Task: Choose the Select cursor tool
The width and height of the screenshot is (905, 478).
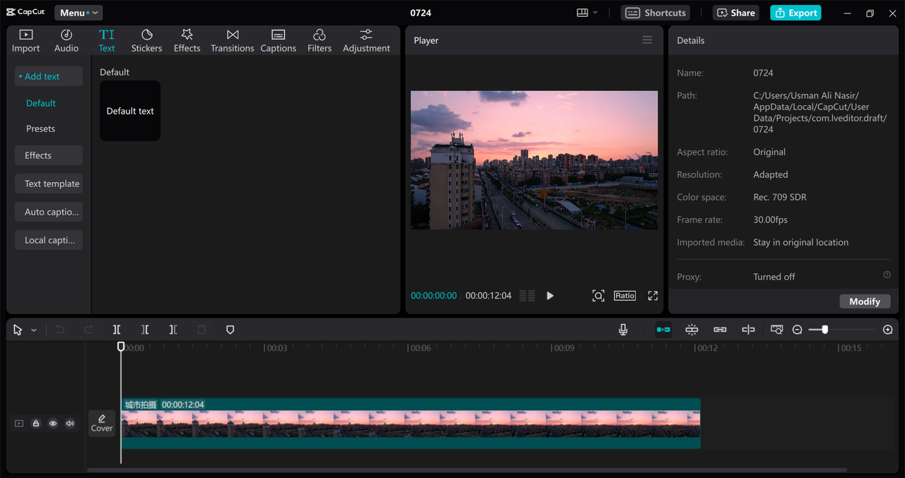Action: [x=18, y=330]
